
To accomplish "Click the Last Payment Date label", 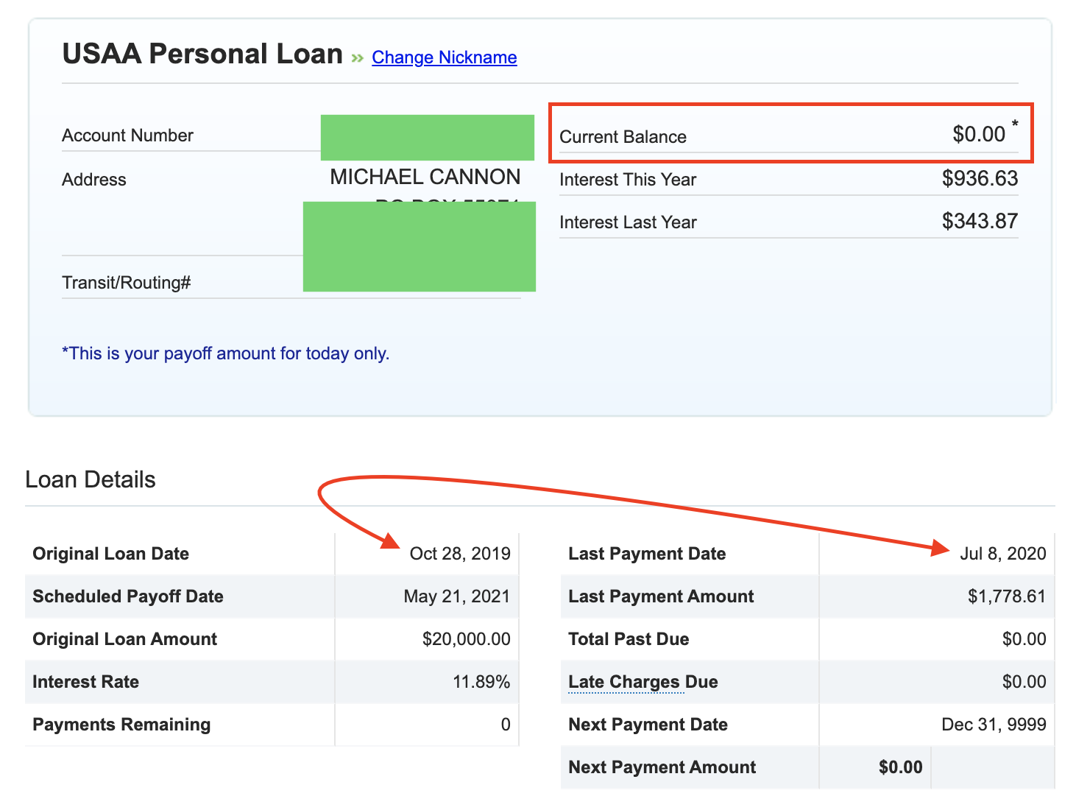I will pos(647,554).
